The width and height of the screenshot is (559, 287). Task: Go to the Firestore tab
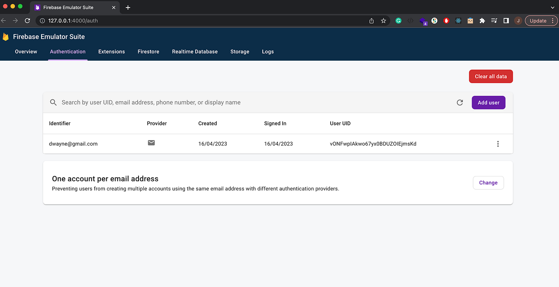(149, 51)
